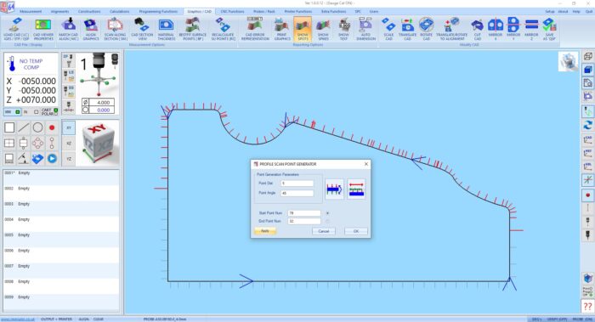Click the XYZ orientation cube
The height and width of the screenshot is (322, 595).
[98, 144]
